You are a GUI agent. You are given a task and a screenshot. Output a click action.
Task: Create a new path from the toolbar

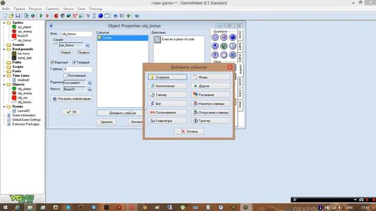pyautogui.click(x=75, y=16)
